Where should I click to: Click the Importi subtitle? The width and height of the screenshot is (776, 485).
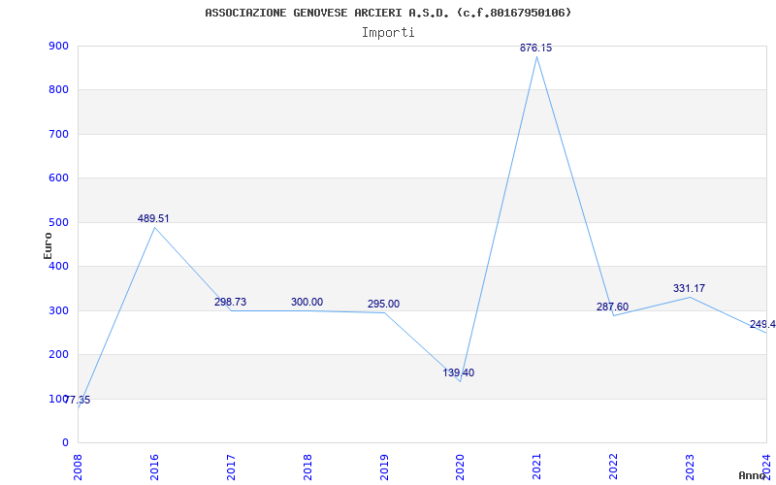(x=388, y=33)
